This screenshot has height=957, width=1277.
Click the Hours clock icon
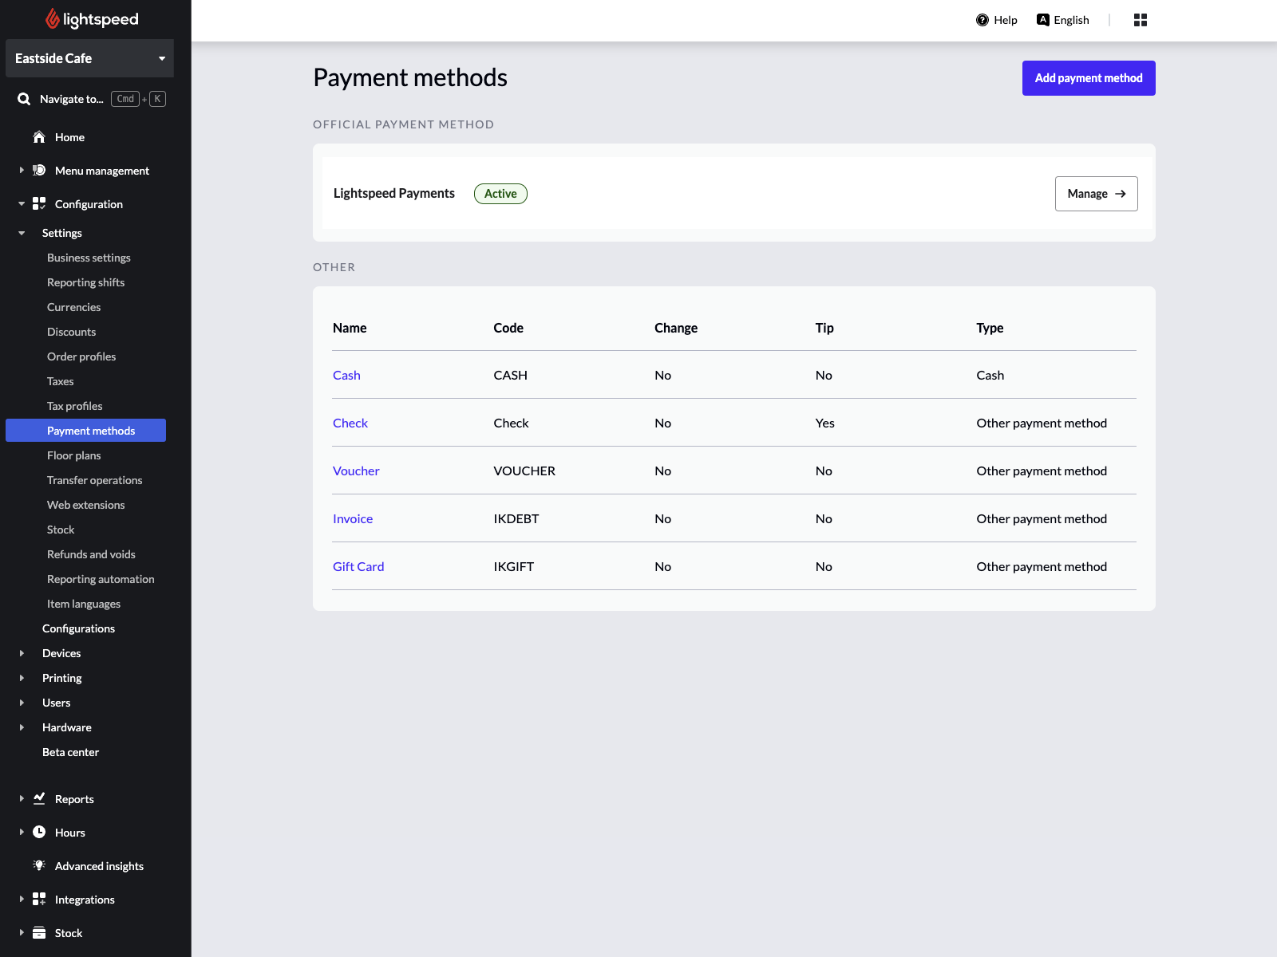[39, 832]
